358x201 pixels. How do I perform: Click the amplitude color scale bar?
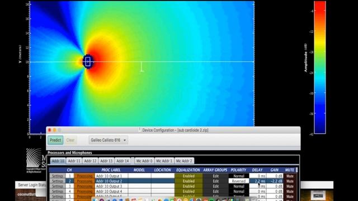(320, 68)
